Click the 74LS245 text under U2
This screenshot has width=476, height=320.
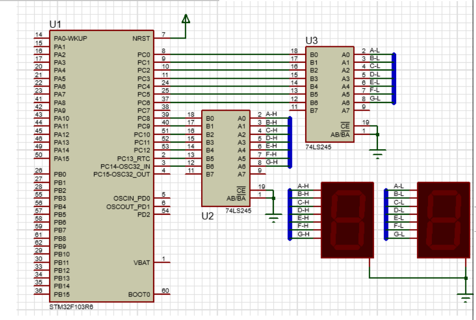[239, 211]
